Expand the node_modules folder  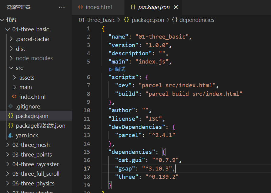point(11,58)
